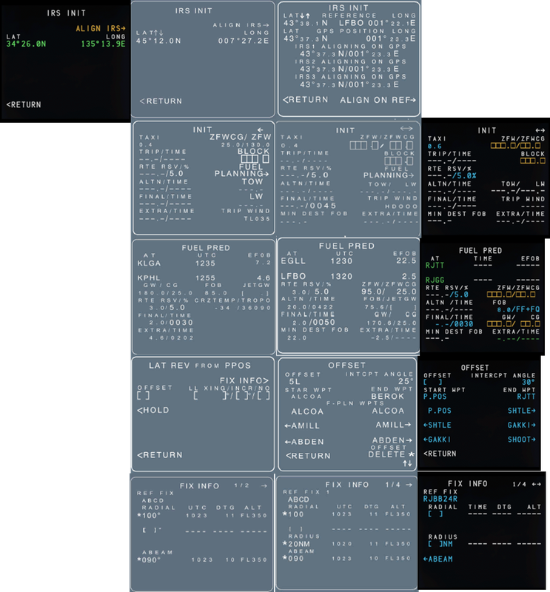
Task: Select radial *100° on FIX INFO 1/2 page
Action: (x=149, y=515)
